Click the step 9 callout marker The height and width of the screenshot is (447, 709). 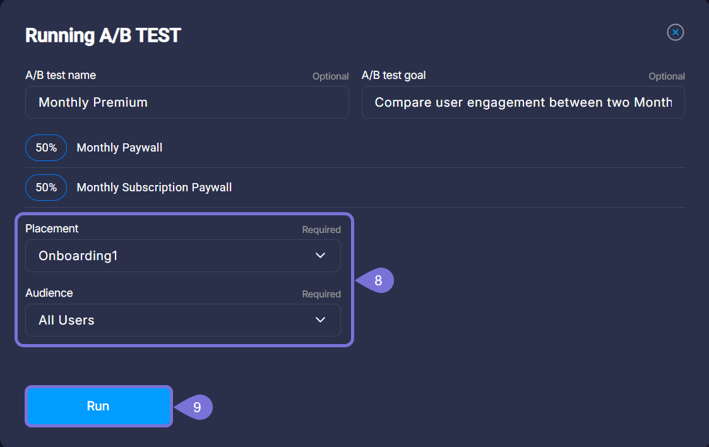tap(196, 407)
